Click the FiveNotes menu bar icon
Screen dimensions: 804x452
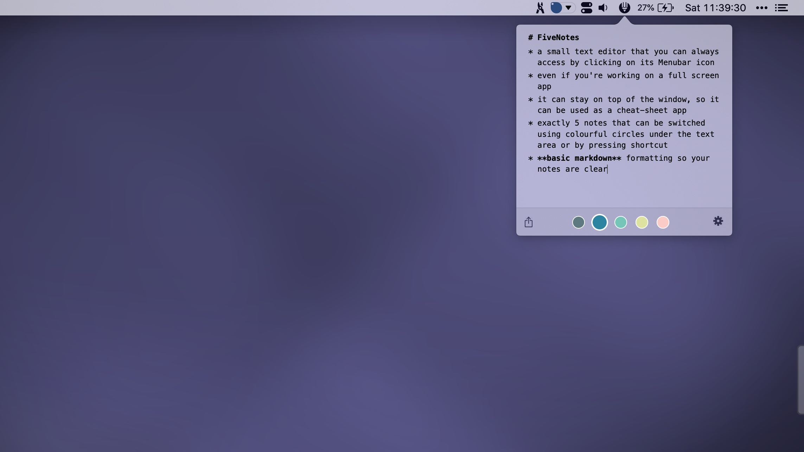point(624,7)
